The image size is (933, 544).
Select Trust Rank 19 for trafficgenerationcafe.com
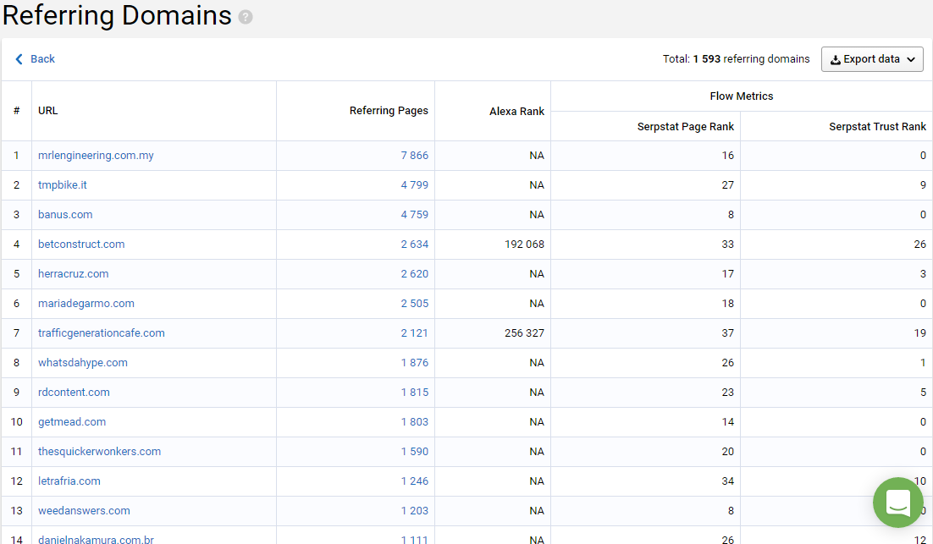tap(920, 333)
